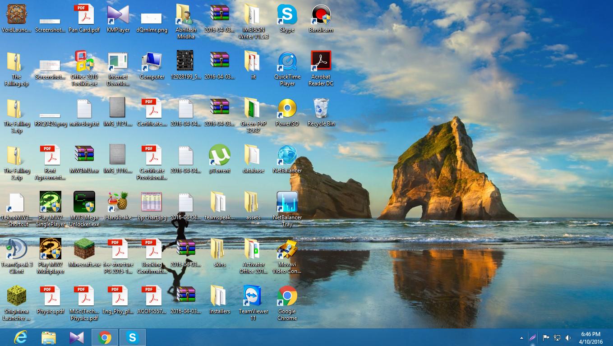613x346 pixels.
Task: Open the volume control in the tray
Action: click(x=568, y=337)
